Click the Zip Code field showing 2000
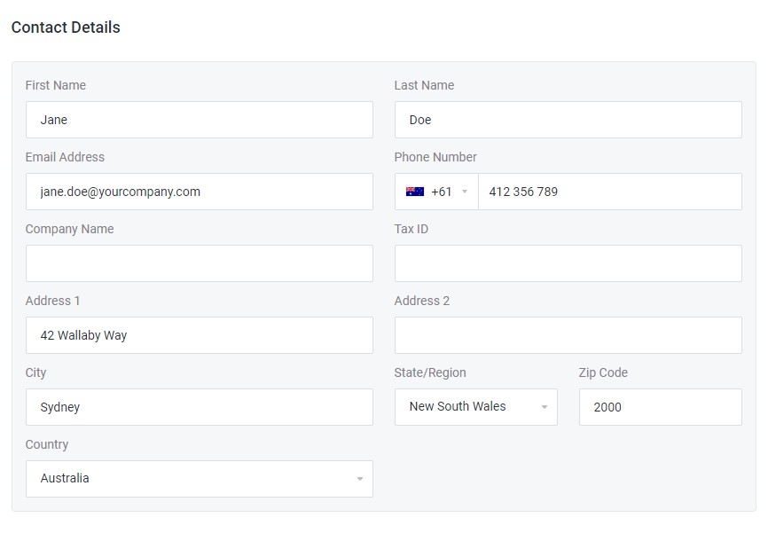Viewport: 768px width, 533px height. coord(660,407)
